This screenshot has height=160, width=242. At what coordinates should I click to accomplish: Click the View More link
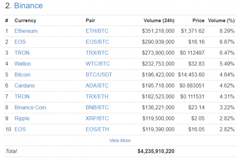(120, 140)
